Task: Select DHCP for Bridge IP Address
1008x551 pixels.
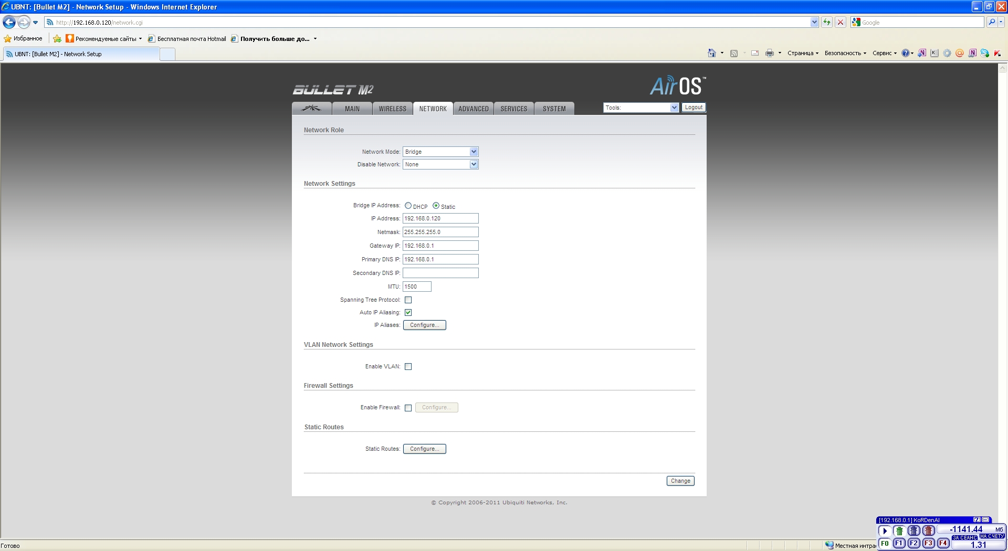Action: (x=408, y=206)
